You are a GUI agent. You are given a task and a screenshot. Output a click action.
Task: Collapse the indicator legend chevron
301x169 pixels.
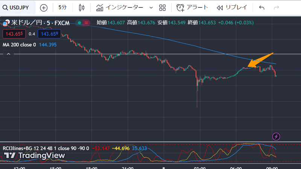tap(8, 54)
